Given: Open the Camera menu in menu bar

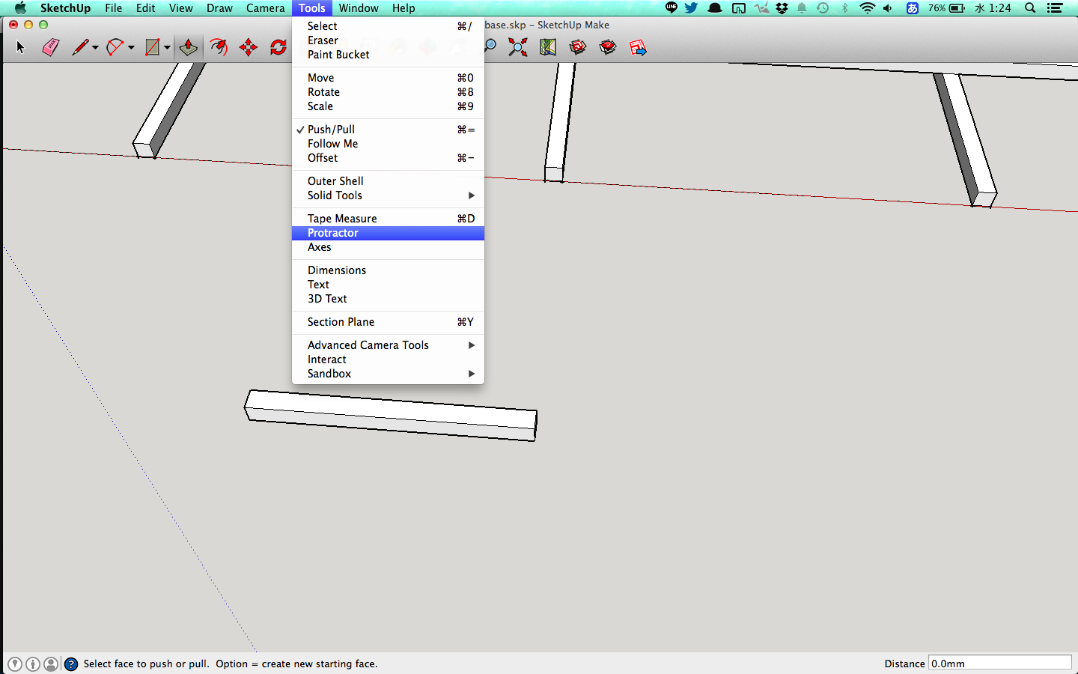Looking at the screenshot, I should (x=265, y=8).
